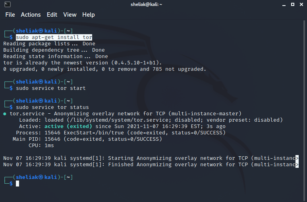This screenshot has height=202, width=307.
Task: Minimize the terminal window
Action: click(x=284, y=4)
